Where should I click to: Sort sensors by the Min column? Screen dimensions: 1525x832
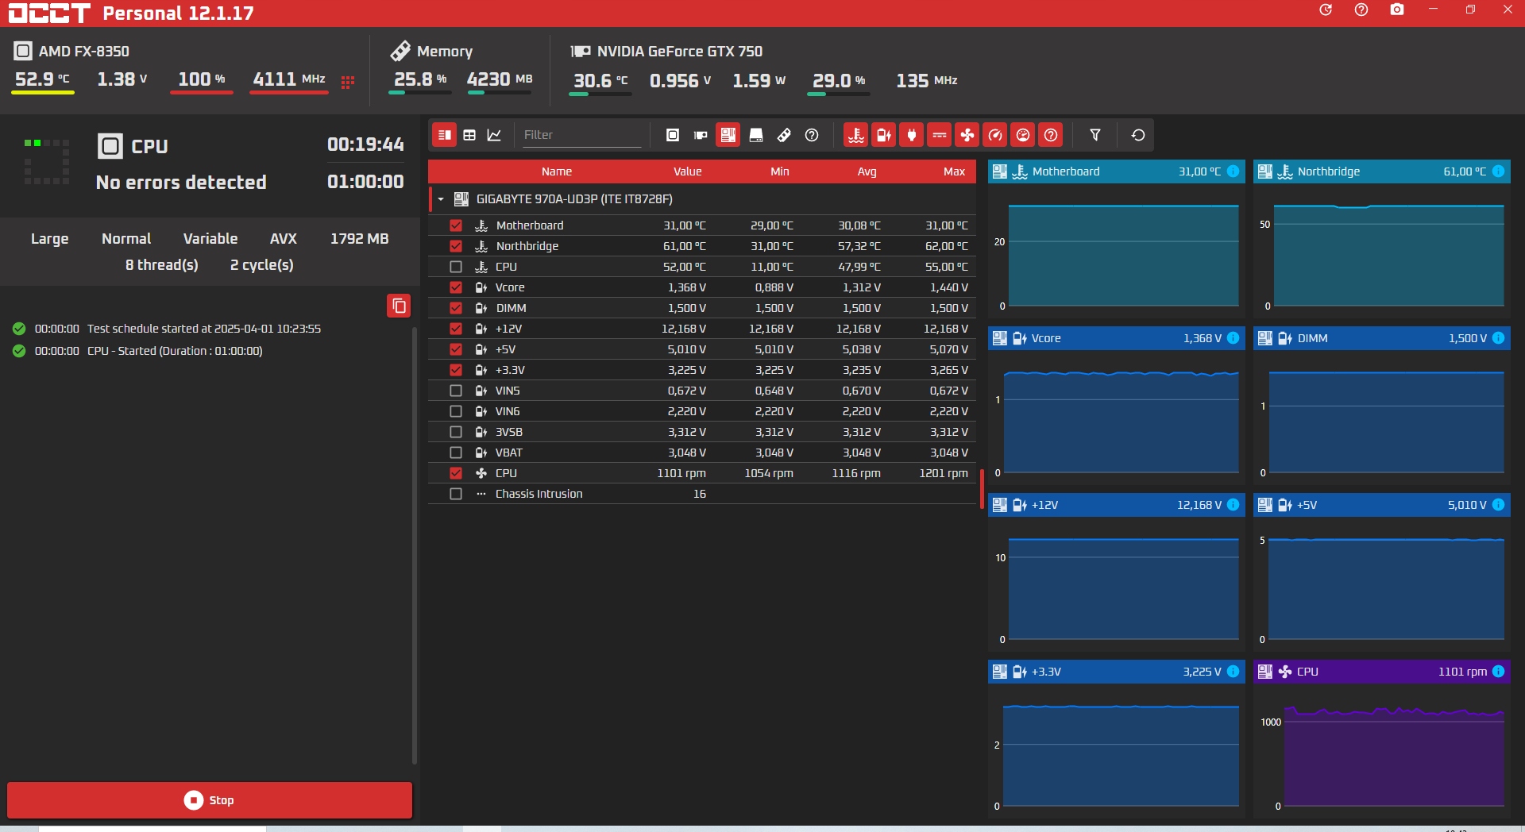780,171
